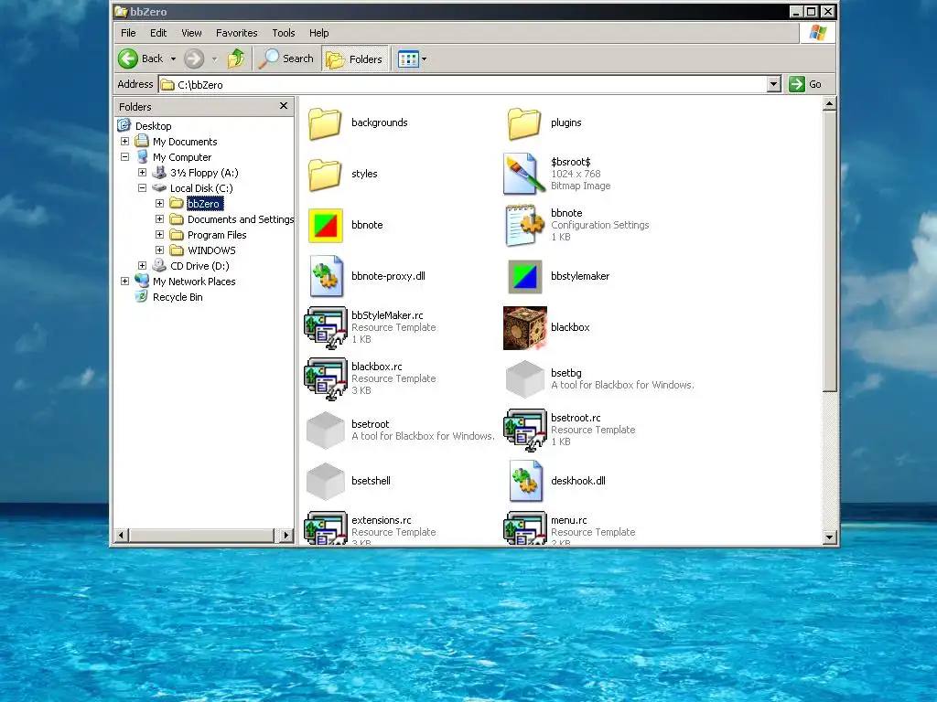Select the bbstylemaker application icon
The width and height of the screenshot is (937, 702).
click(524, 276)
